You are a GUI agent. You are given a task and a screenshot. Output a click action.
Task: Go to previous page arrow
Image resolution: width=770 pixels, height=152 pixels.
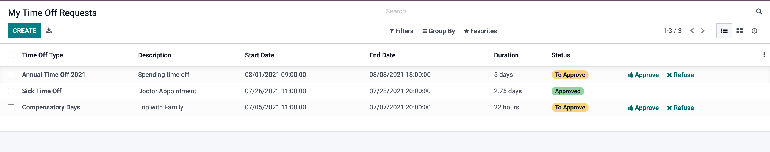click(x=692, y=31)
